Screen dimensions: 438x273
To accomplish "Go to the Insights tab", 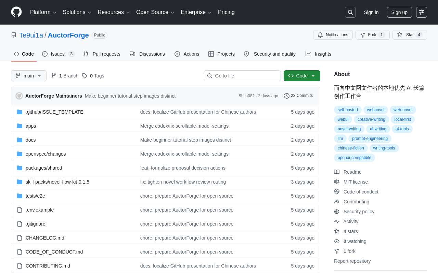I will (x=318, y=54).
